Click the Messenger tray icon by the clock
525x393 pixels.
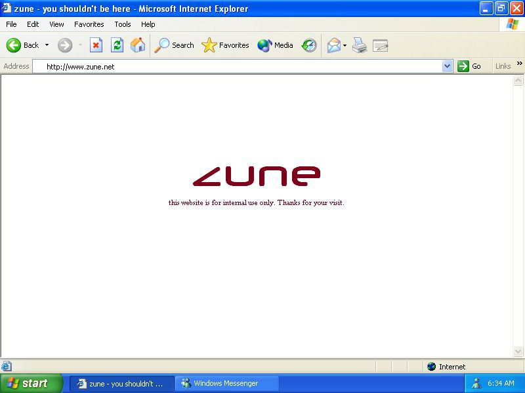click(476, 383)
